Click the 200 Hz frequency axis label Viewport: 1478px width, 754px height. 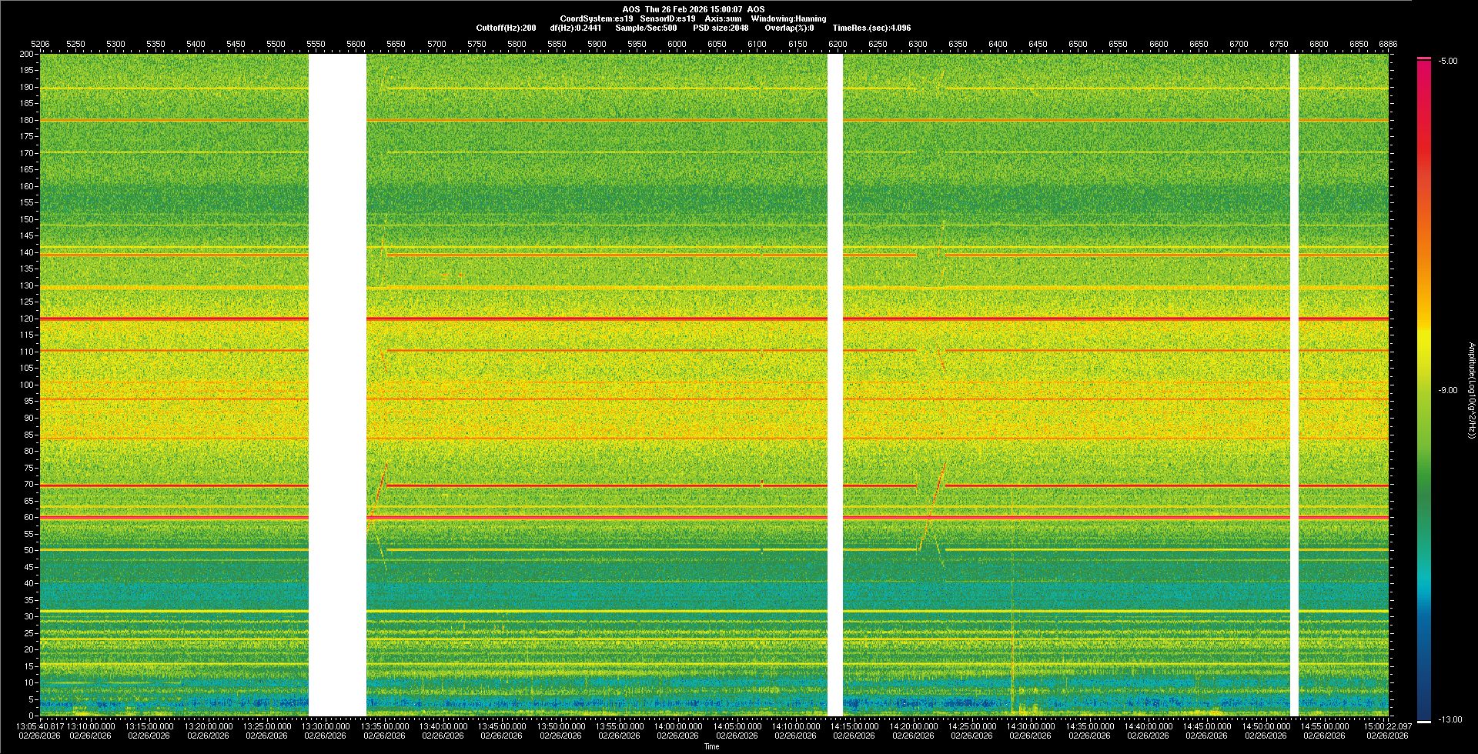pyautogui.click(x=26, y=55)
